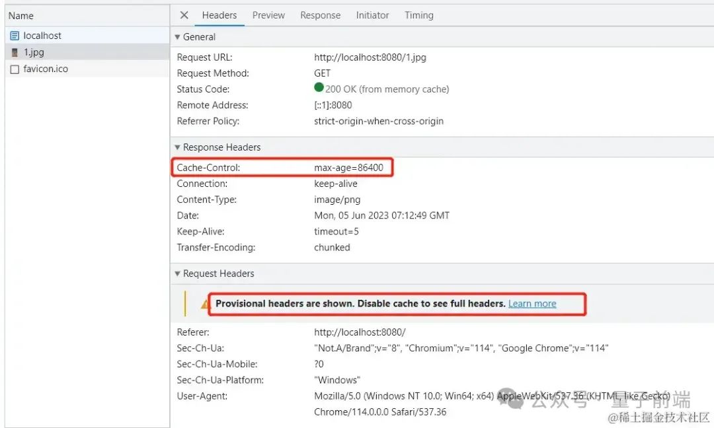Image resolution: width=714 pixels, height=428 pixels.
Task: Select the localhost request row
Action: tap(87, 36)
